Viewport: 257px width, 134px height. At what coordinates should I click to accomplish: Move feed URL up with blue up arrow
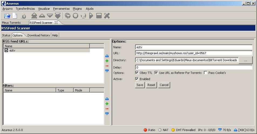(x=107, y=56)
